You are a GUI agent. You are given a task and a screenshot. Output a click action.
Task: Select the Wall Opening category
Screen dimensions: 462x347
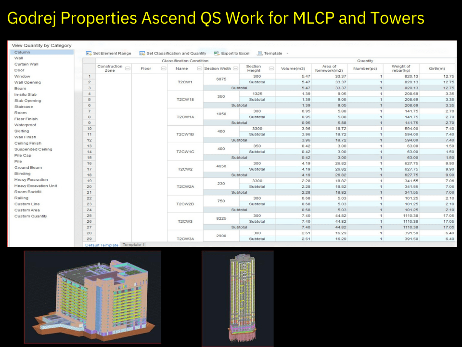(27, 82)
